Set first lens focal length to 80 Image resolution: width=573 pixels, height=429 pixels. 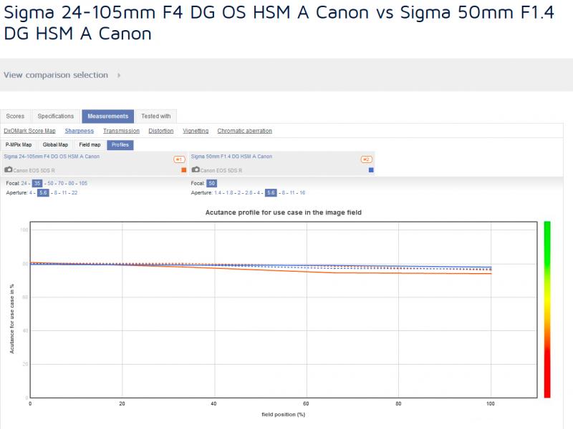coord(71,183)
